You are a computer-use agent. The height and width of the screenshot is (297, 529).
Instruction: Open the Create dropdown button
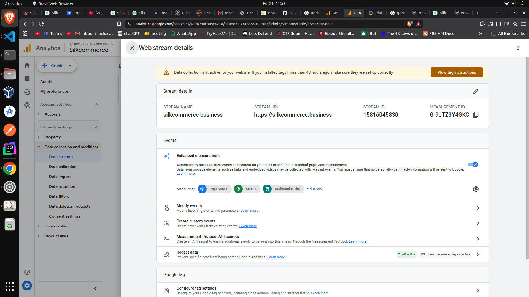(x=57, y=65)
